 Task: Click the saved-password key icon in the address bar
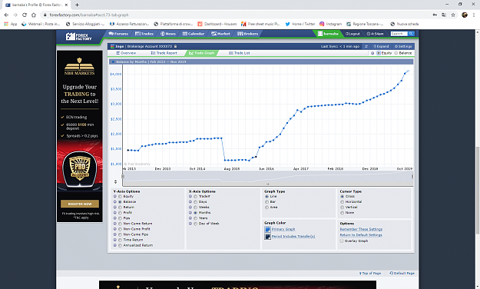coord(435,15)
